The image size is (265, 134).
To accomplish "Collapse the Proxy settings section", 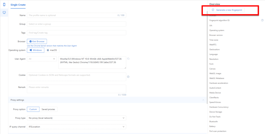I will pyautogui.click(x=203, y=100).
